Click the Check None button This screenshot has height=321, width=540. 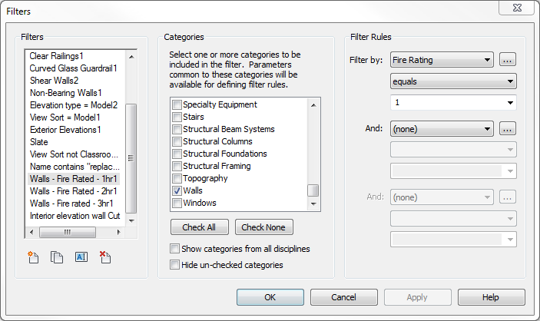(x=263, y=227)
